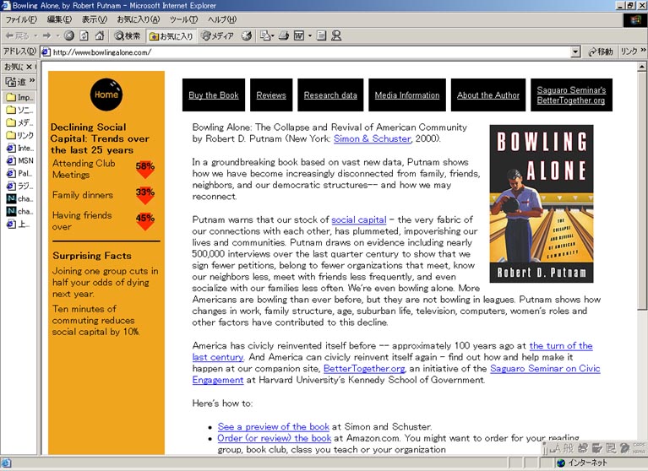Click the round black Home button

coord(106,95)
